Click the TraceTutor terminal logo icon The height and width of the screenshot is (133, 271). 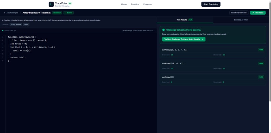click(x=51, y=4)
